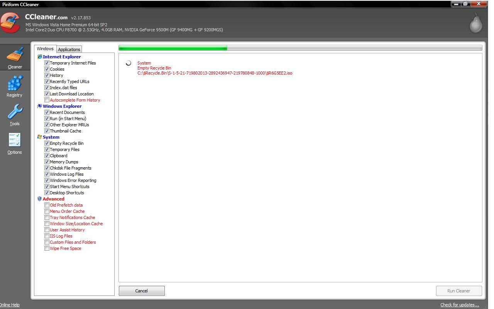Toggle Other Explorer MRUs checkbox
Screen dimensions: 494x309
(47, 125)
